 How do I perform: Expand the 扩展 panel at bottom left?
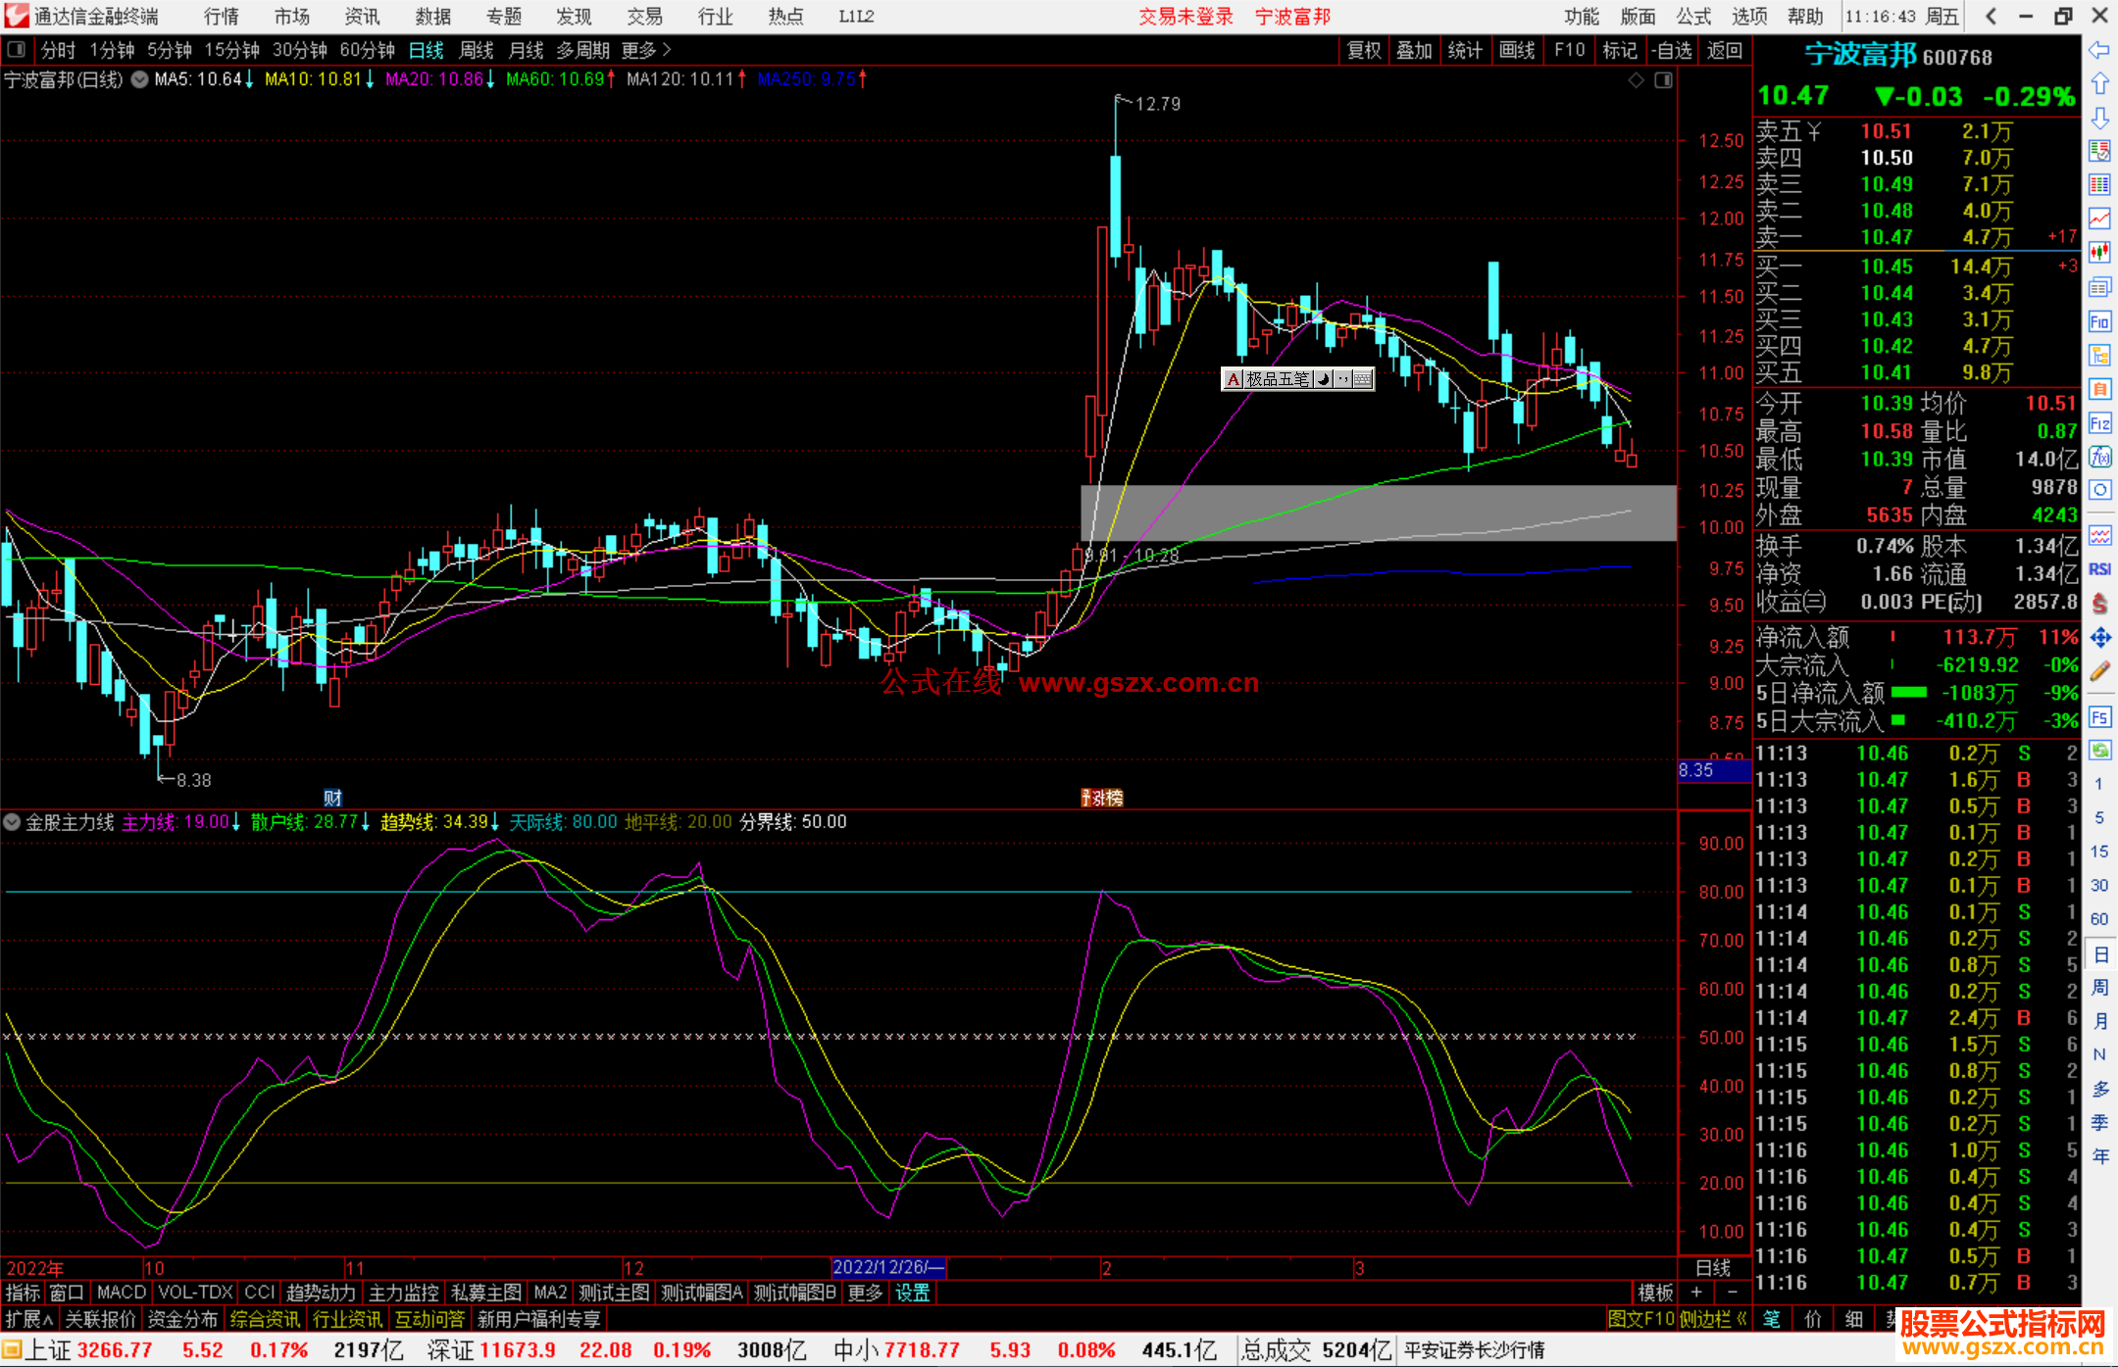(29, 1319)
